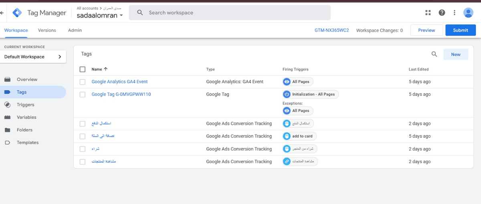Click the Google apps grid icon
The height and width of the screenshot is (204, 481).
(428, 13)
